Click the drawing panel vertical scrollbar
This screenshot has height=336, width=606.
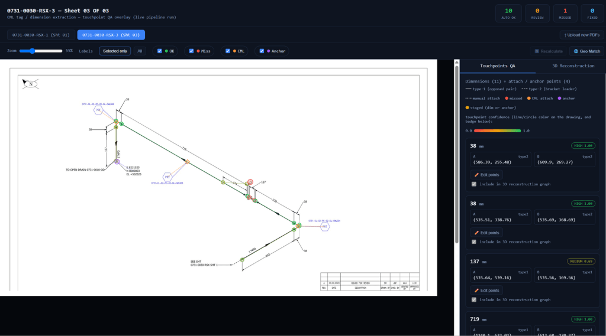click(457, 154)
